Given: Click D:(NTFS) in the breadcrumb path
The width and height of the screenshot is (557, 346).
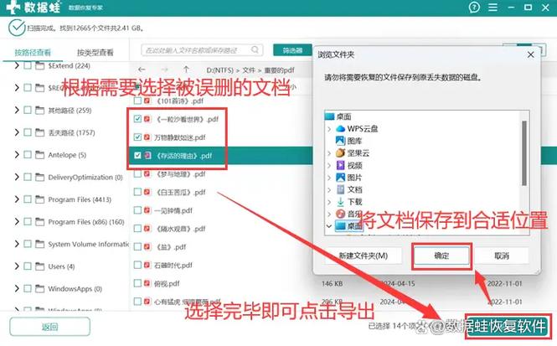Looking at the screenshot, I should (x=220, y=70).
